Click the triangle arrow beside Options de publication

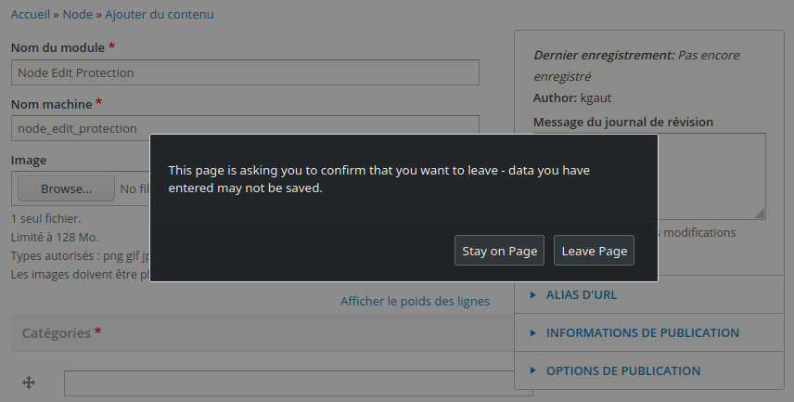533,370
